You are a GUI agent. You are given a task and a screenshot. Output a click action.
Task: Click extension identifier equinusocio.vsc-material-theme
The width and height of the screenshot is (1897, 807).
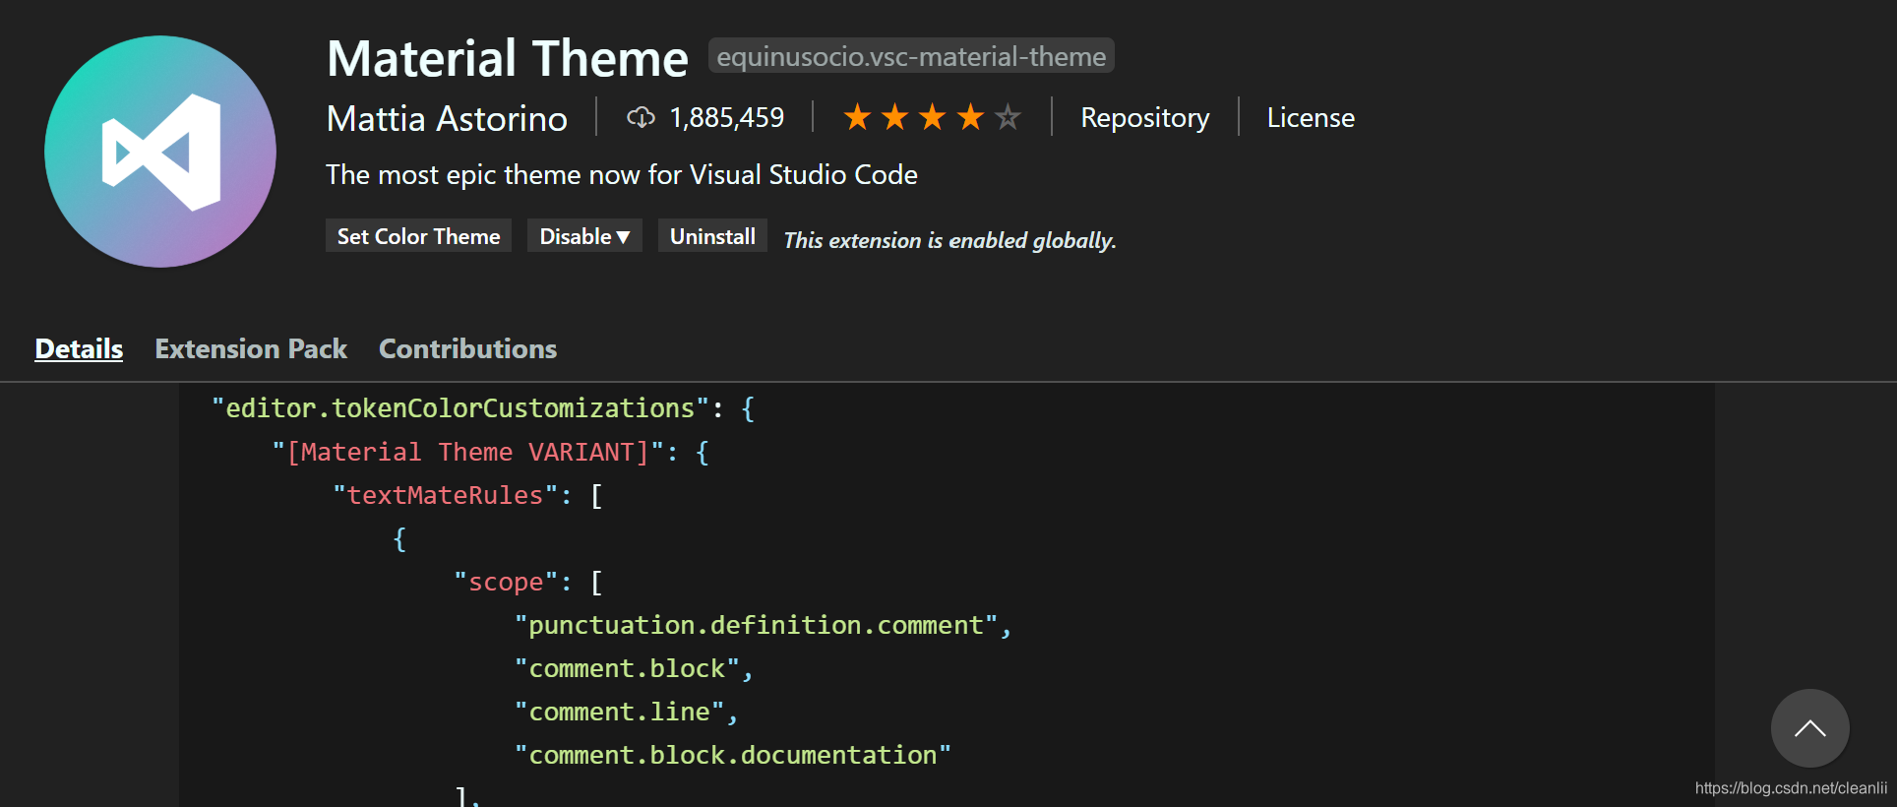coord(911,56)
